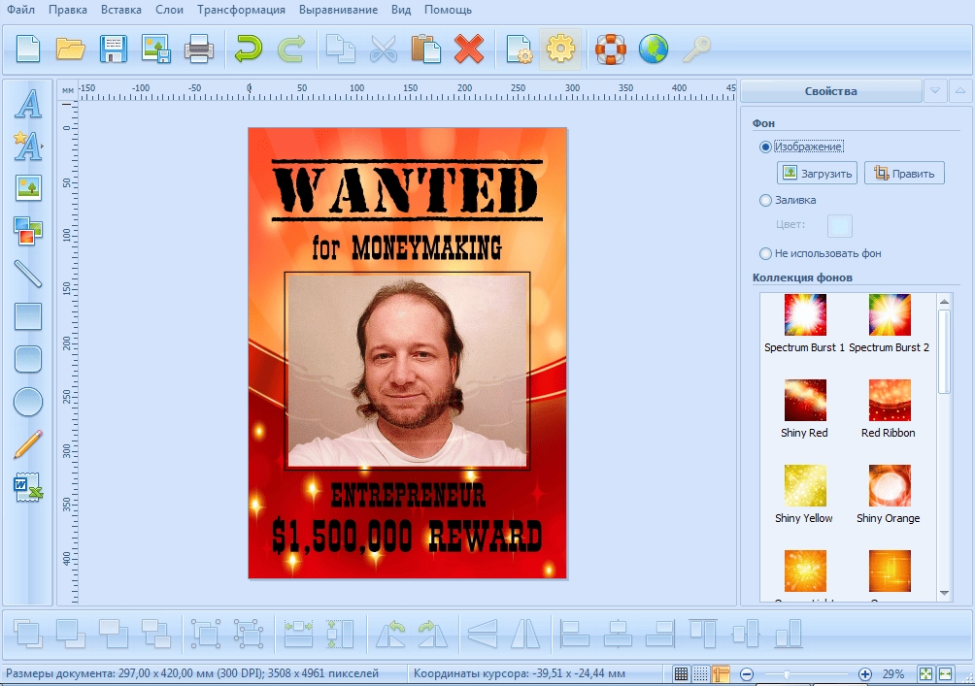975x686 pixels.
Task: Select the Ellipse shape tool
Action: pyautogui.click(x=28, y=402)
